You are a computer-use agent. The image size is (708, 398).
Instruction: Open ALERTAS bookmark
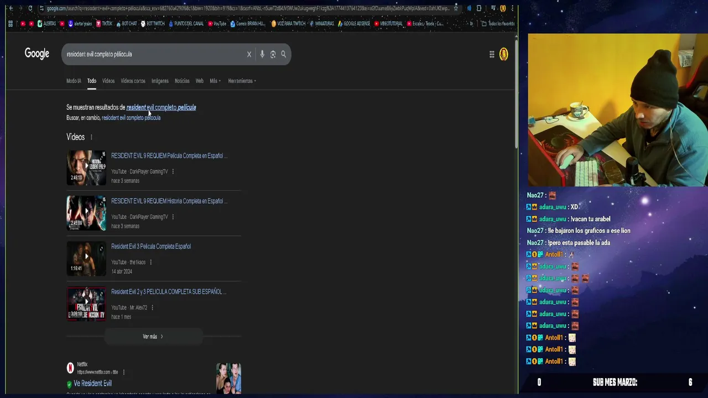tap(46, 24)
